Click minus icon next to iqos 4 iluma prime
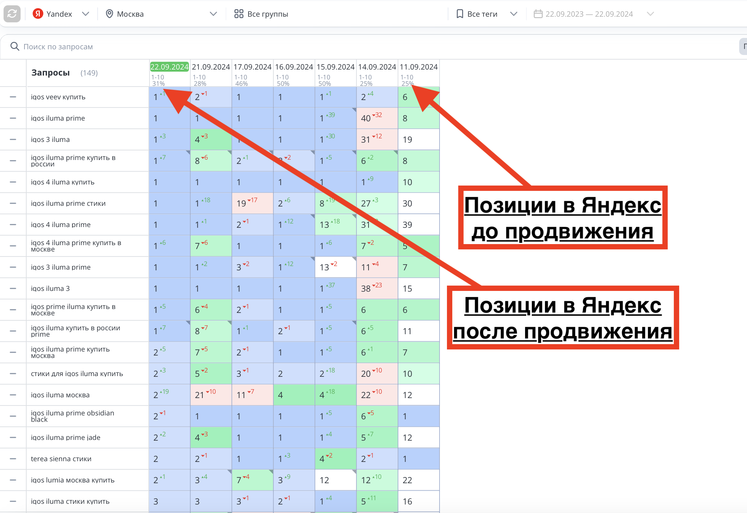This screenshot has width=747, height=513. pos(13,225)
